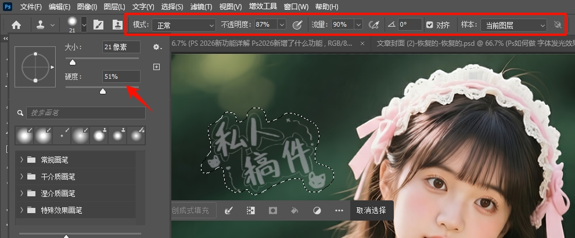Open the 选择(S) menu
The image size is (575, 238).
click(172, 6)
